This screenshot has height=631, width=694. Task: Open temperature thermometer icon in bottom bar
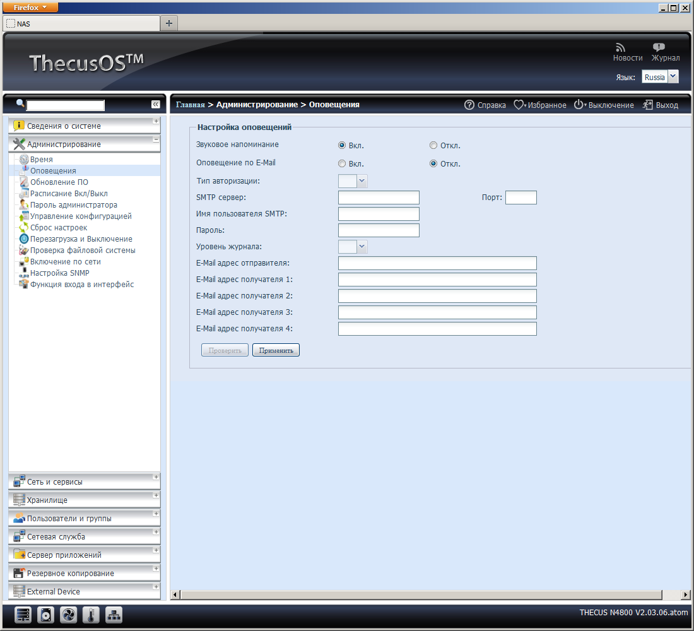[x=91, y=615]
